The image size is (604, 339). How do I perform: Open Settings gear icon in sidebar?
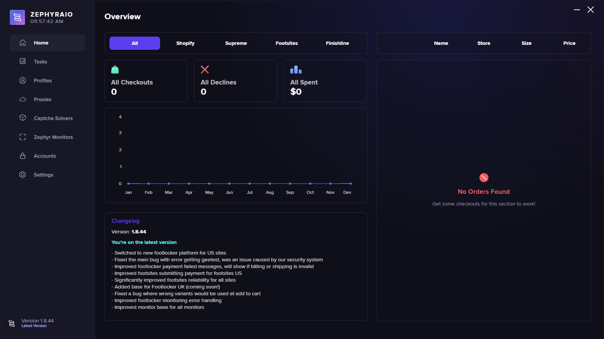tap(23, 175)
